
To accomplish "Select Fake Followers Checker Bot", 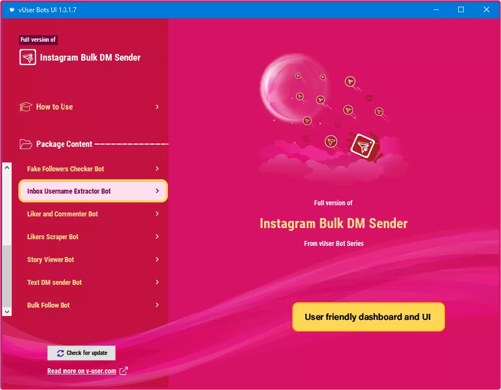I will pyautogui.click(x=93, y=169).
